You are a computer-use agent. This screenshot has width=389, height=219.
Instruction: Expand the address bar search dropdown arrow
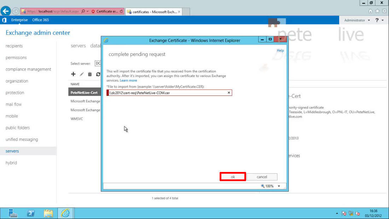tap(88, 11)
